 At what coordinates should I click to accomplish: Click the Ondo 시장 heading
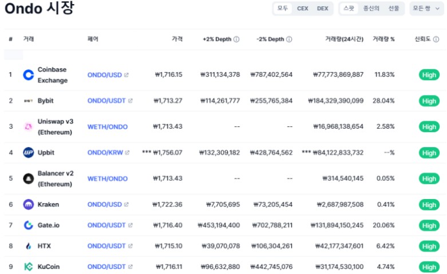coord(39,8)
